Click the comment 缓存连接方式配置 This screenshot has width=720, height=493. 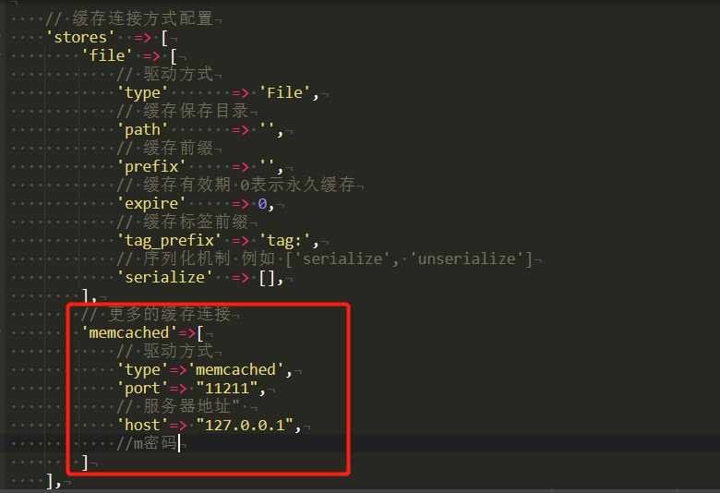coord(129,18)
